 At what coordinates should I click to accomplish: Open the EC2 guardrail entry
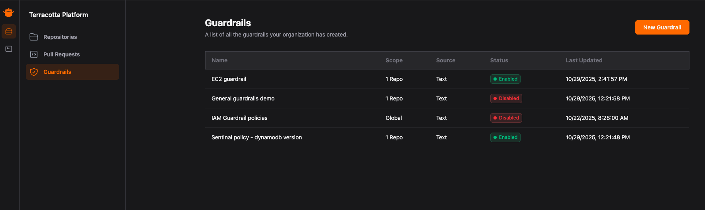[229, 79]
